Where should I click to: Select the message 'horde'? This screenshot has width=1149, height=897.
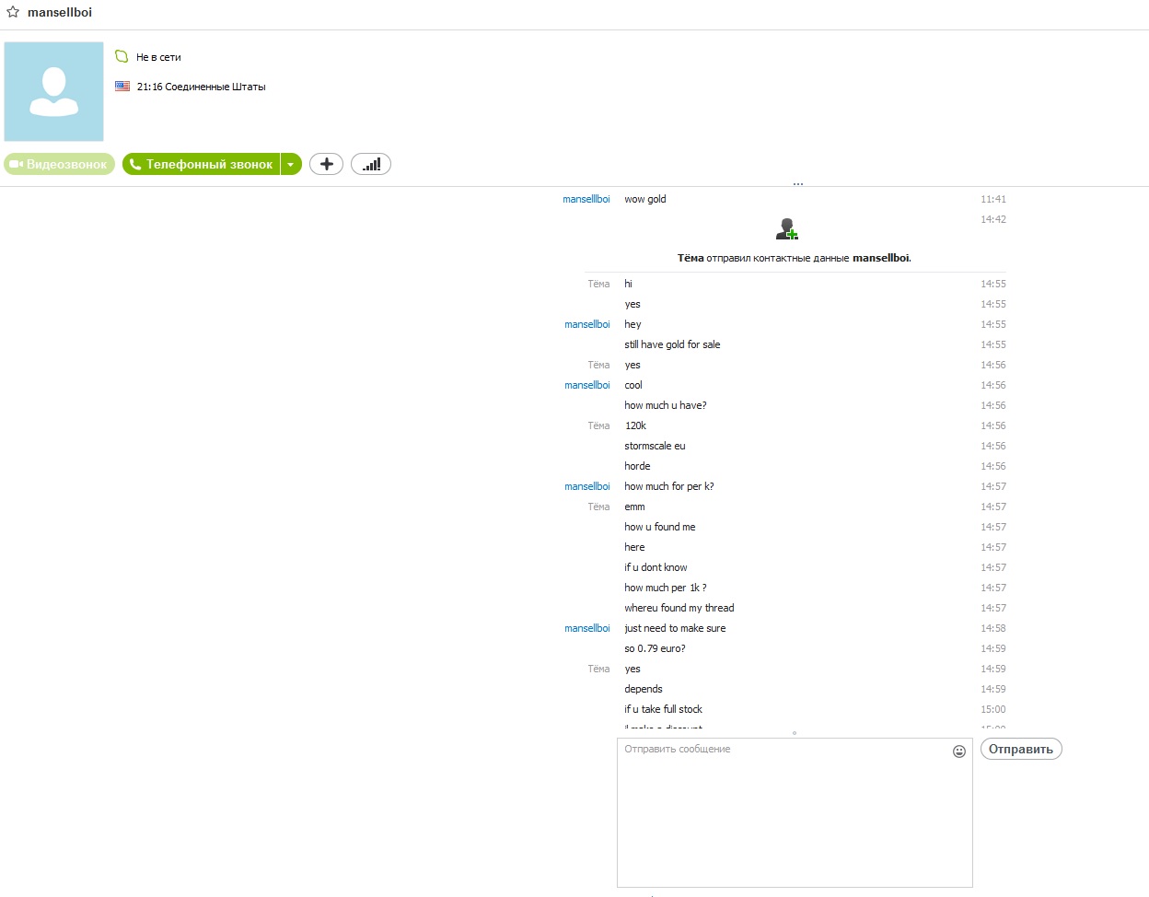(x=637, y=466)
